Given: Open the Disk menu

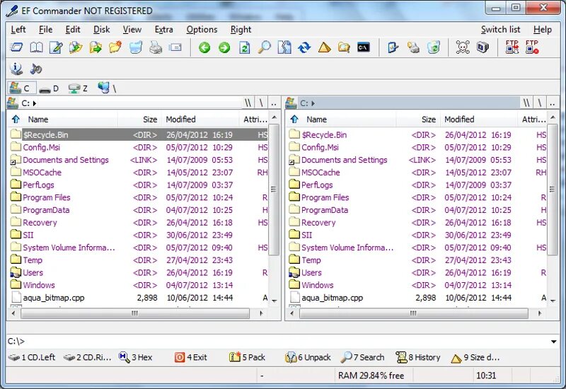Looking at the screenshot, I should click(x=101, y=29).
